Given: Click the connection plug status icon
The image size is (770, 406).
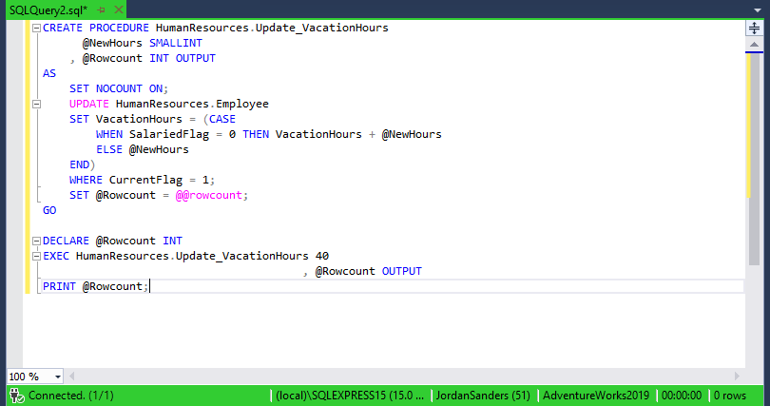Looking at the screenshot, I should coord(16,396).
